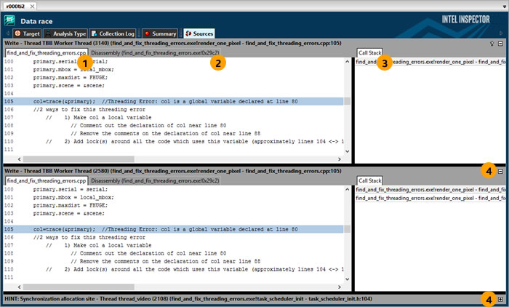
Task: Open the Analysis Type tab
Action: pyautogui.click(x=65, y=33)
